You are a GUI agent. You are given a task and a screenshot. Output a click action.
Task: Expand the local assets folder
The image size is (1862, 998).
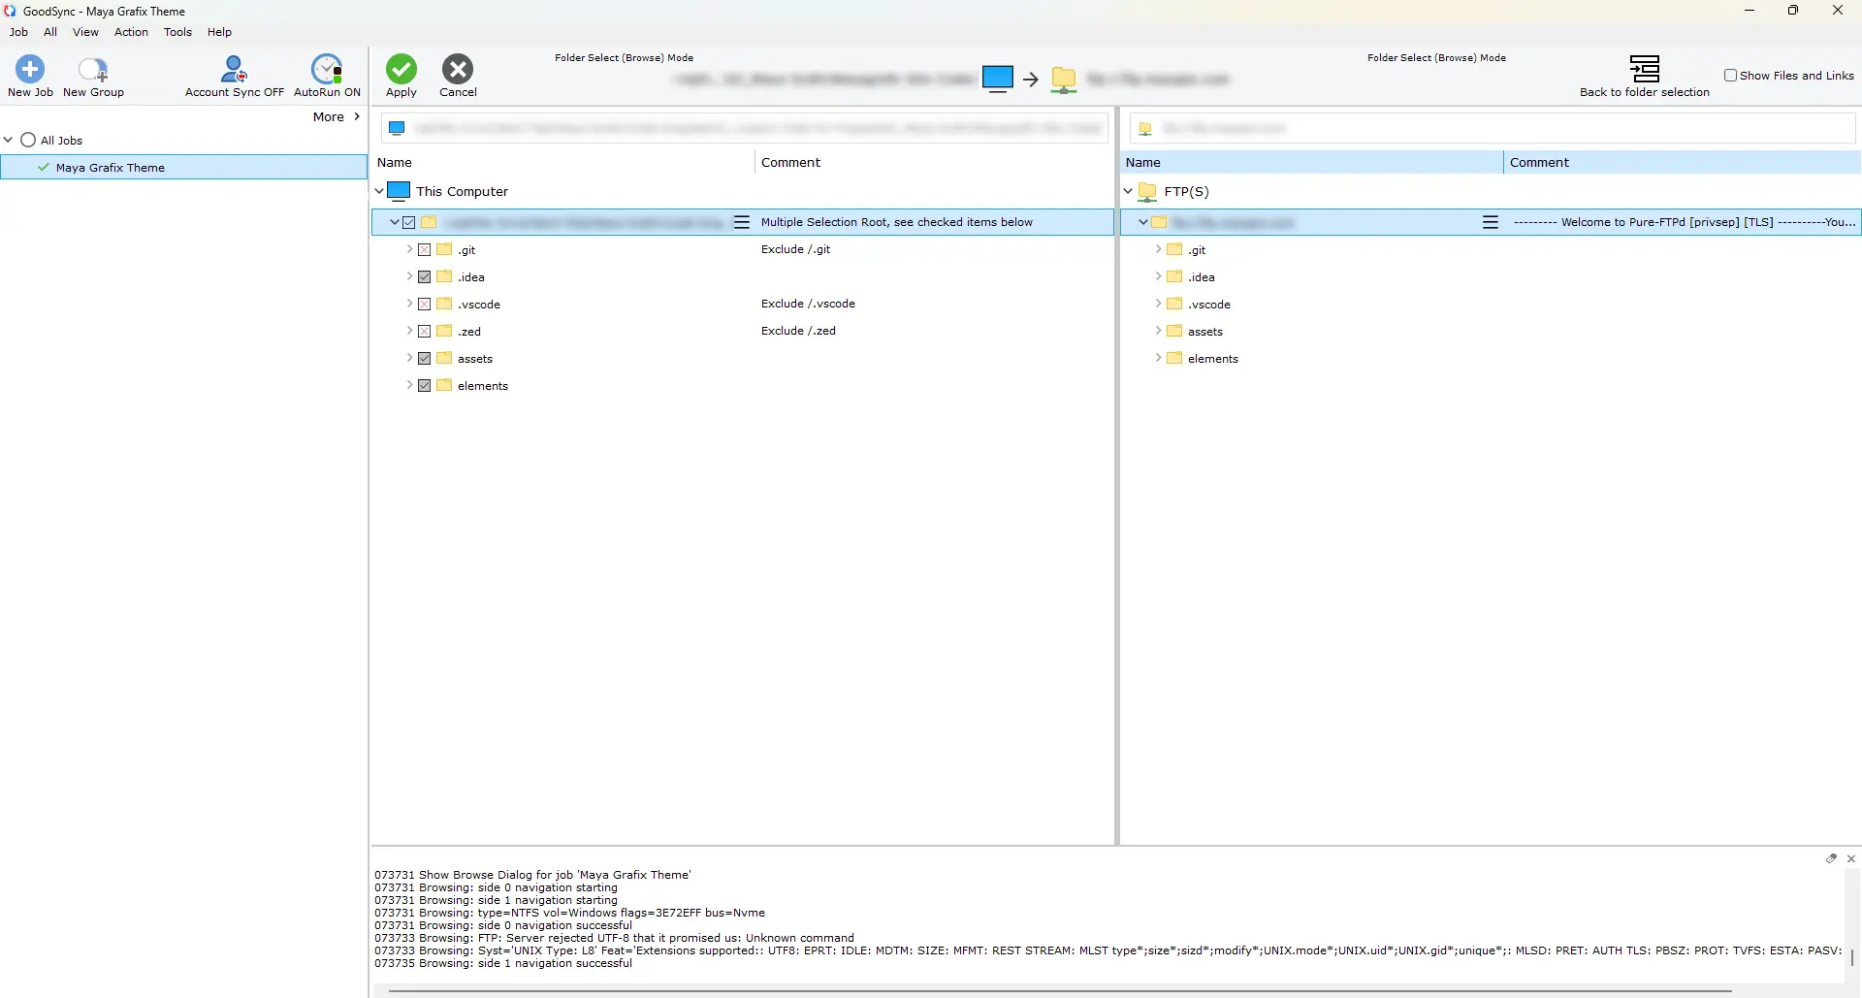[409, 358]
